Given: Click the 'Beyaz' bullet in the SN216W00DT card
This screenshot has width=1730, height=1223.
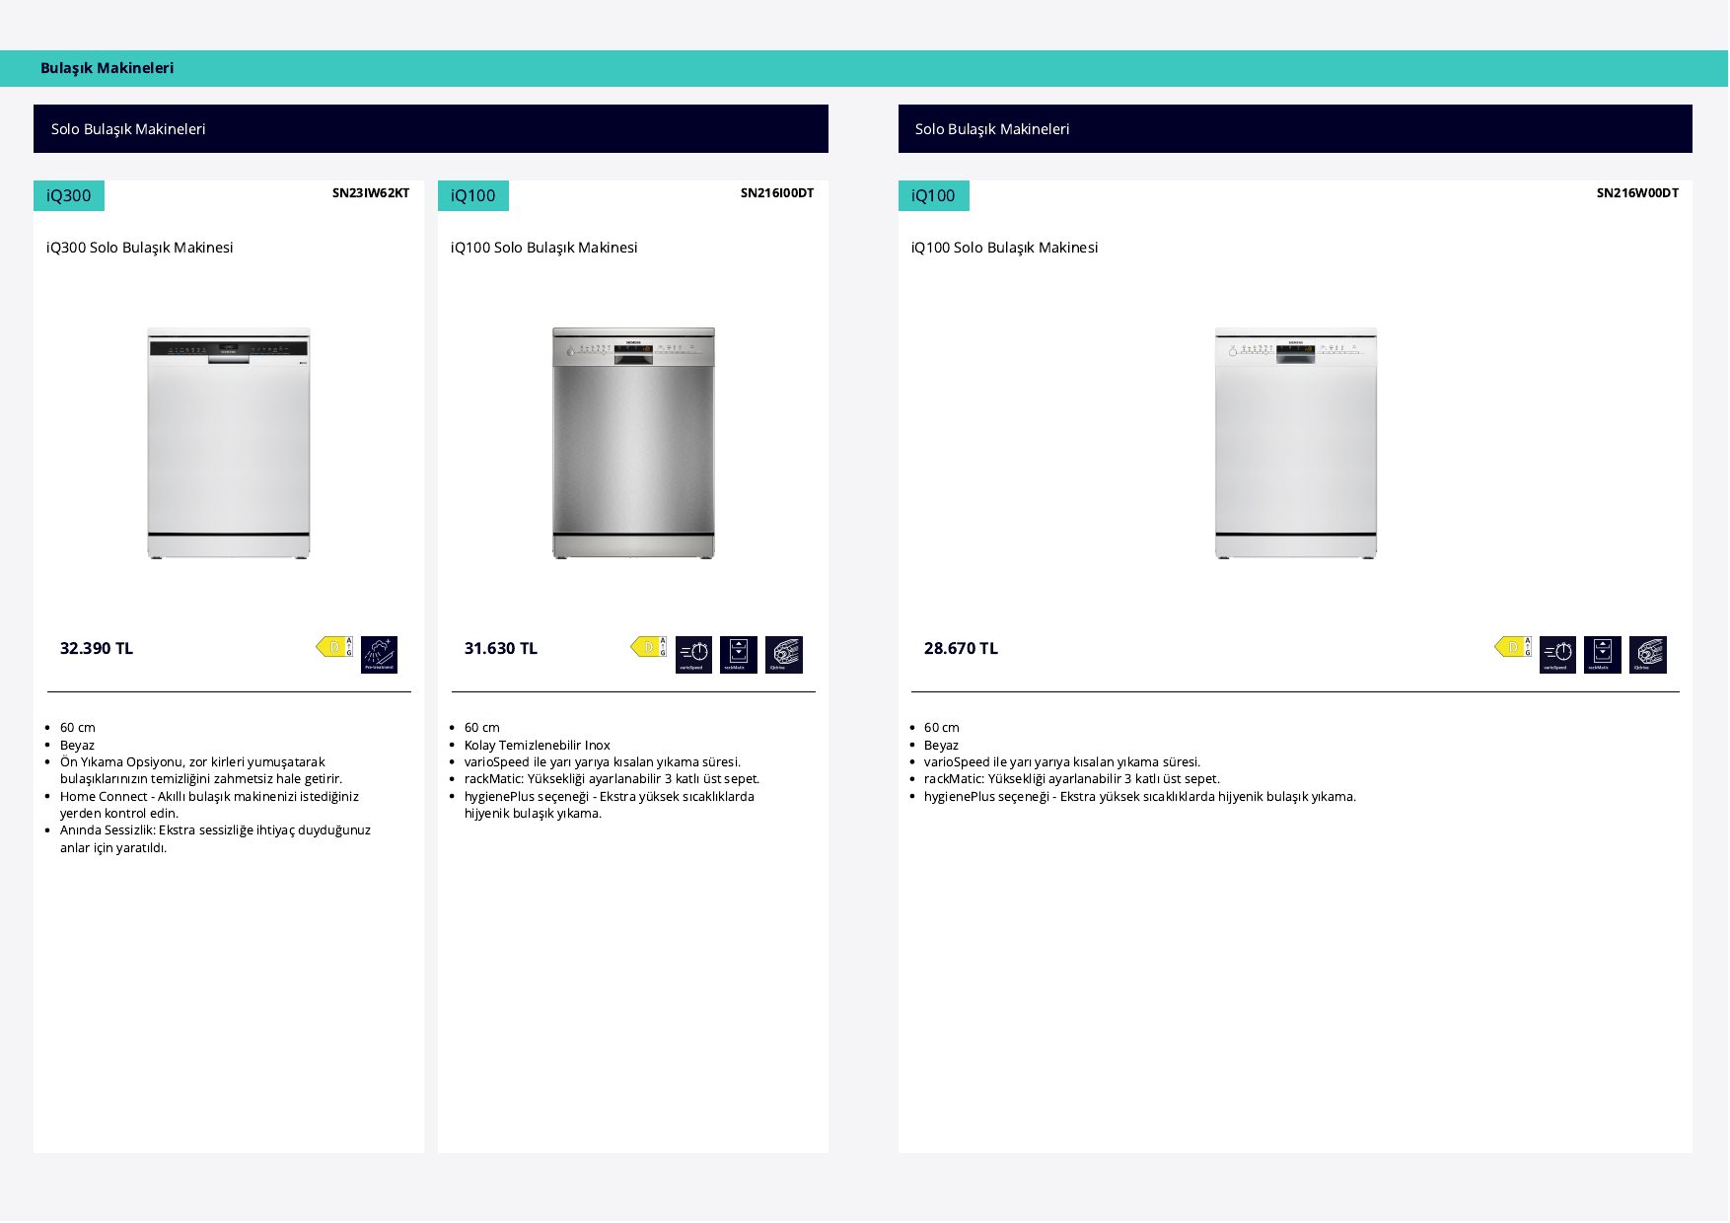Looking at the screenshot, I should point(941,746).
